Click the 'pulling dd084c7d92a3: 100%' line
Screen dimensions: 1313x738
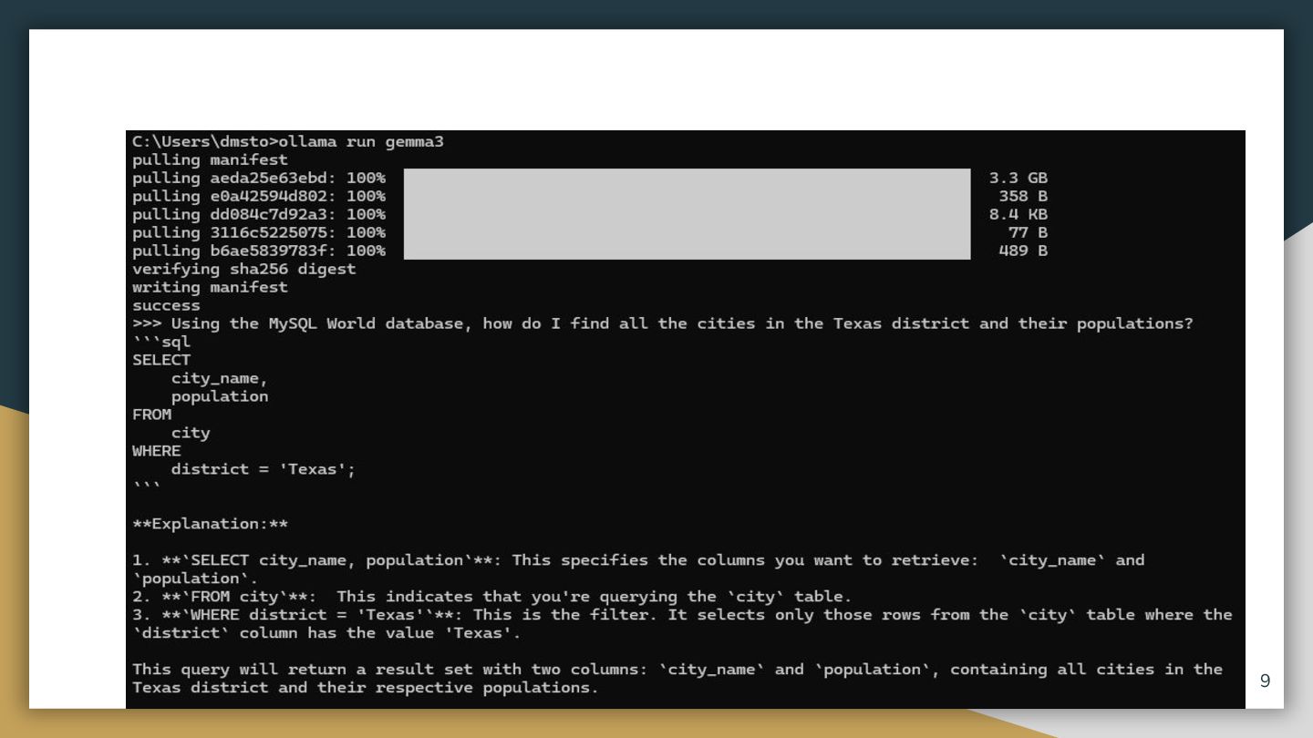pos(259,215)
